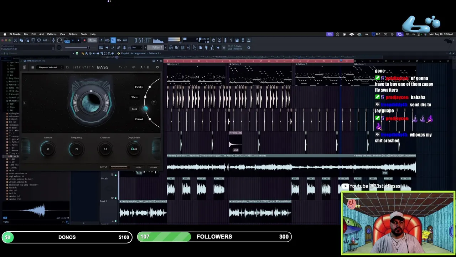Select the Punchy mode
Screen dimensions: 456x257
tap(139, 87)
